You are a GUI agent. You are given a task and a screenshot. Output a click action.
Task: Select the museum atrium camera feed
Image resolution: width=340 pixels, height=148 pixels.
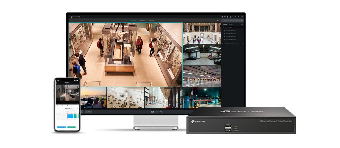point(202,33)
